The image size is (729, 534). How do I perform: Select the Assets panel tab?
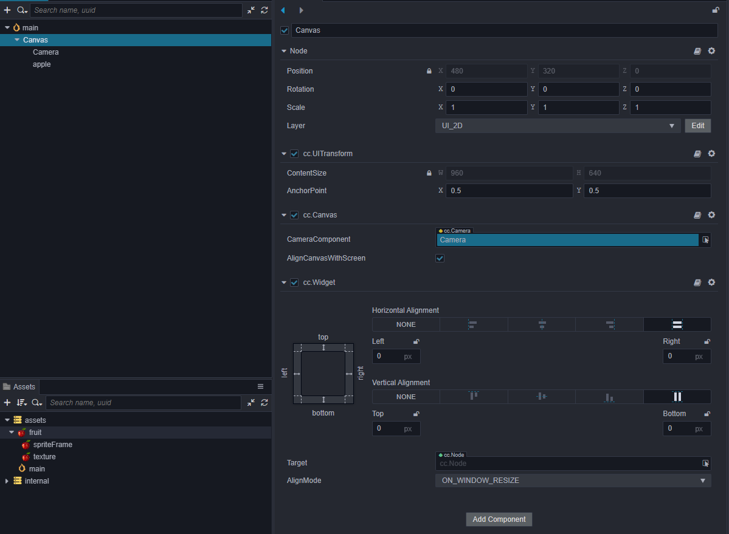coord(19,387)
